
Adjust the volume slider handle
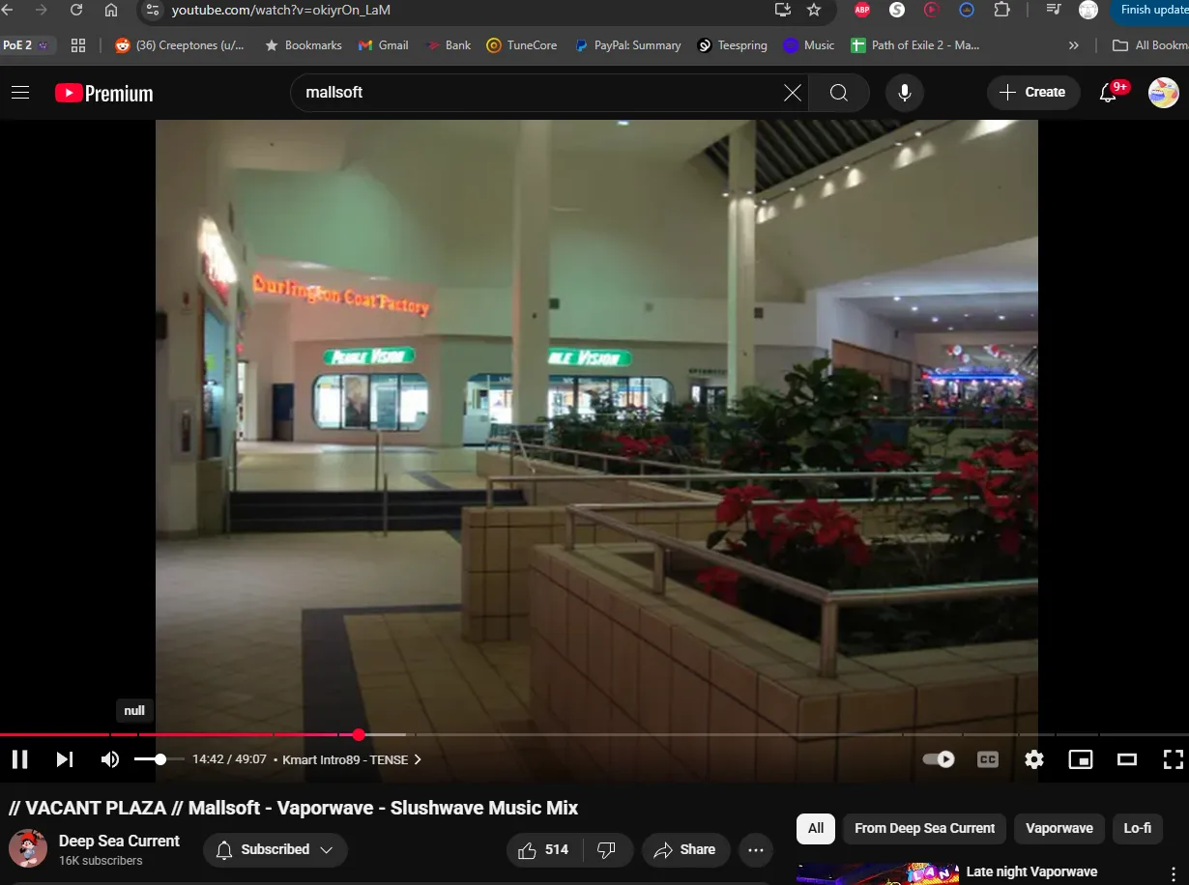click(x=160, y=759)
